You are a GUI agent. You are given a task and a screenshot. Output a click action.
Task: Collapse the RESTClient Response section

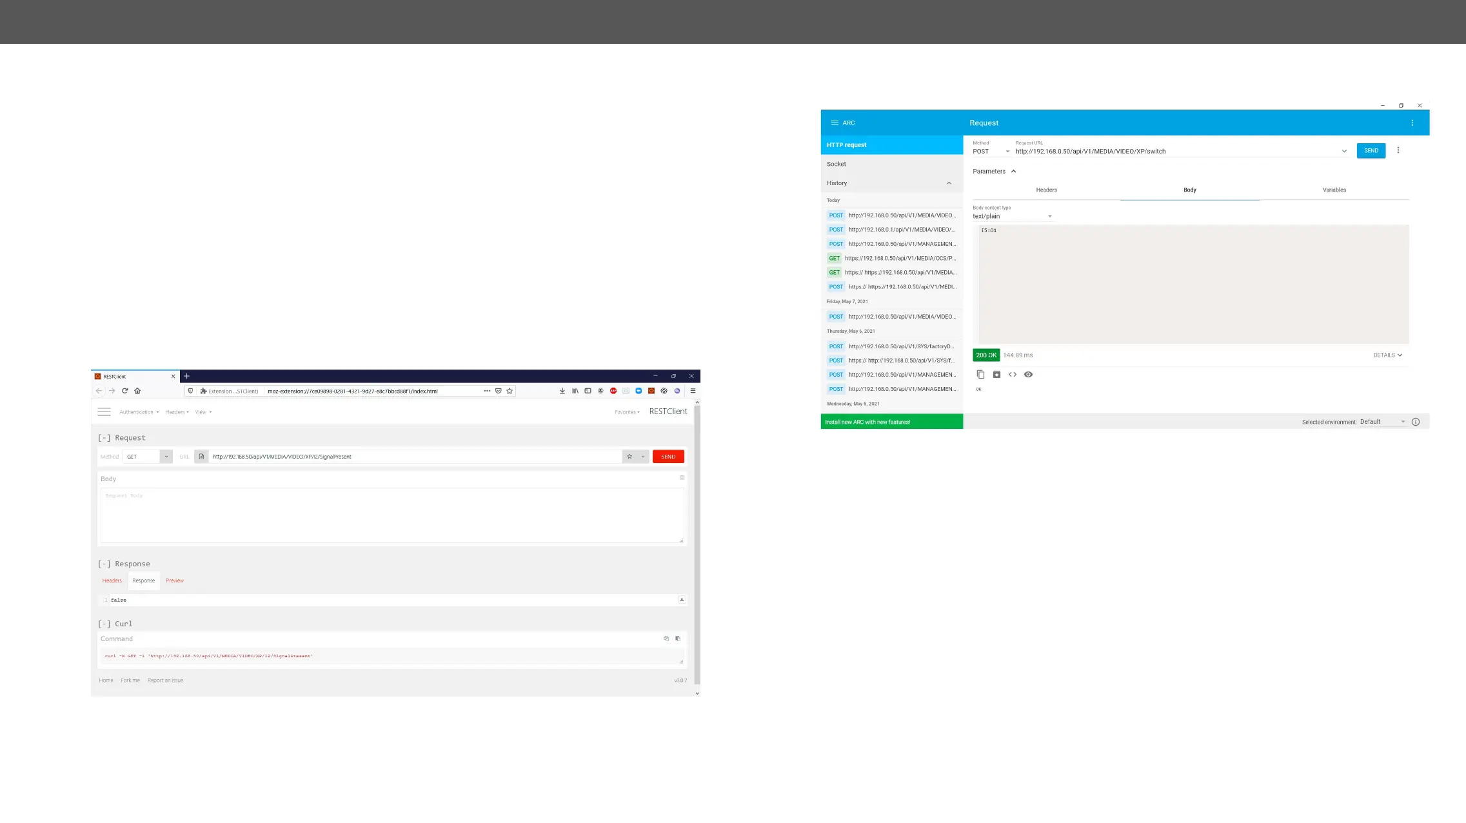tap(104, 564)
